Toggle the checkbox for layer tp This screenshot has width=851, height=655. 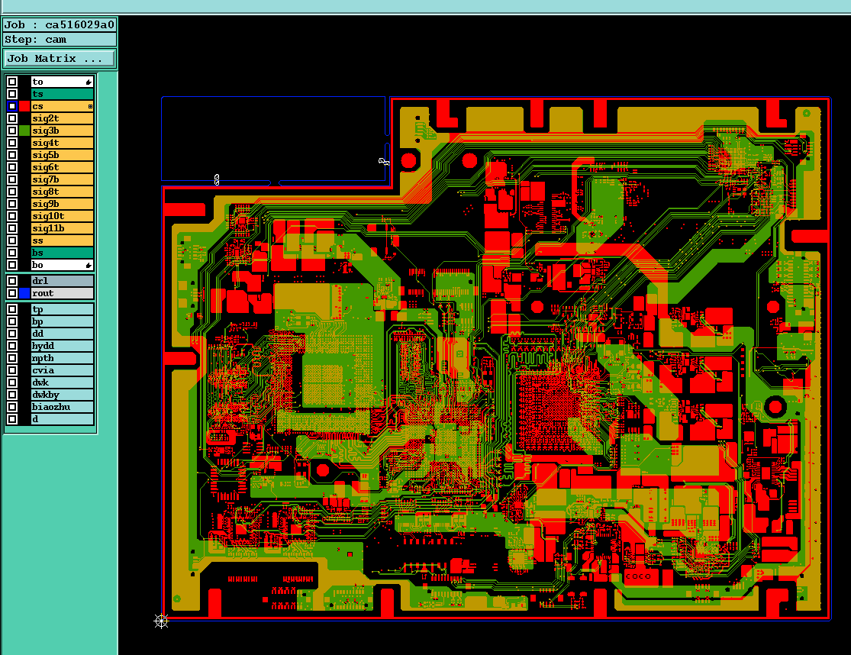pos(12,309)
